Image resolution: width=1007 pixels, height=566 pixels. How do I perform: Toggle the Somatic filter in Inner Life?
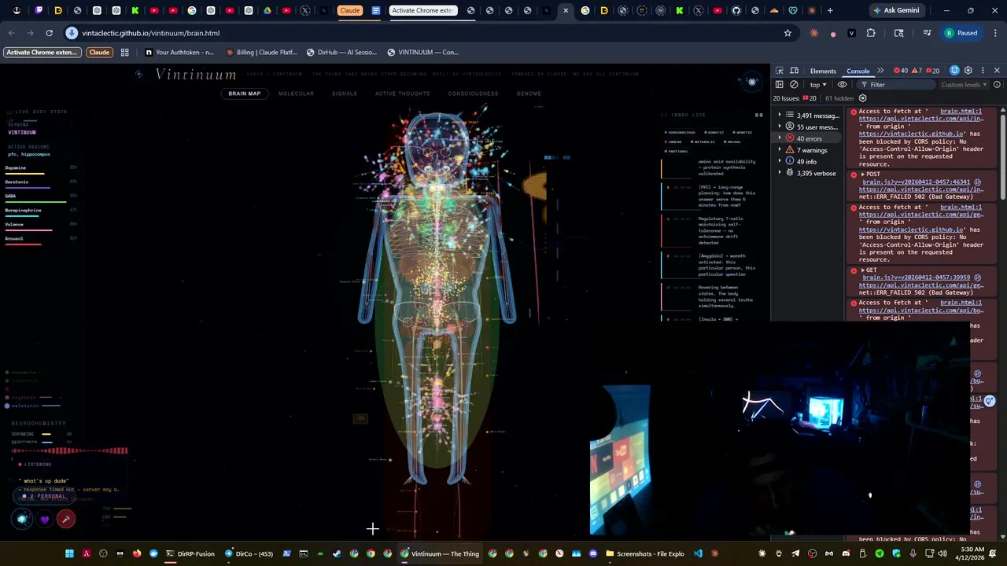(714, 132)
